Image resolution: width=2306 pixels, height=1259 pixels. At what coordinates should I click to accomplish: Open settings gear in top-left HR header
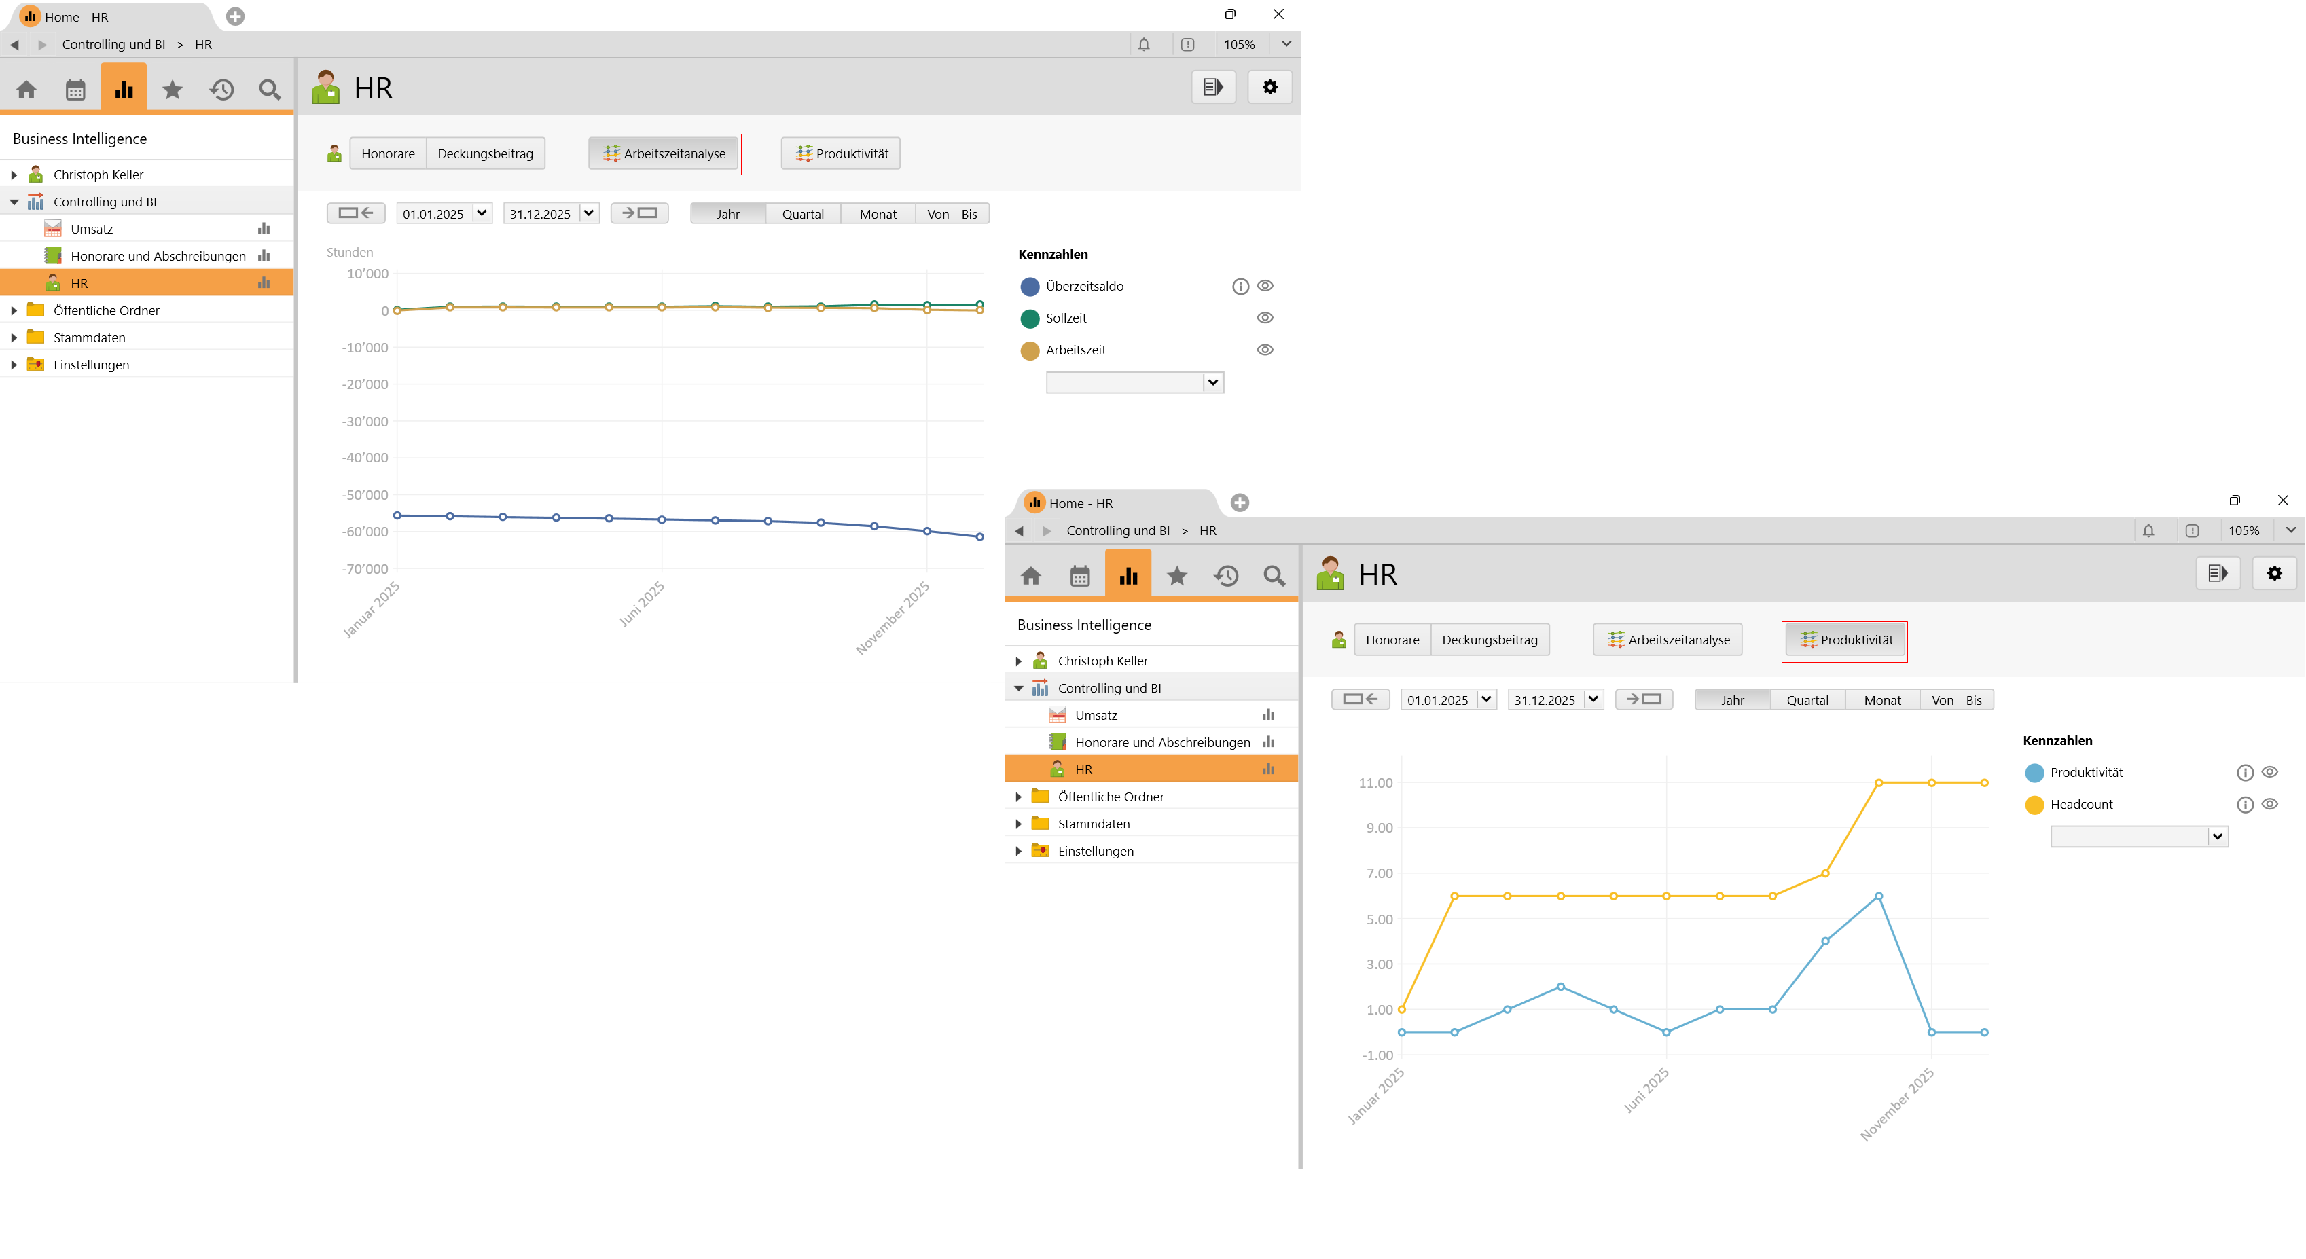pyautogui.click(x=1269, y=87)
